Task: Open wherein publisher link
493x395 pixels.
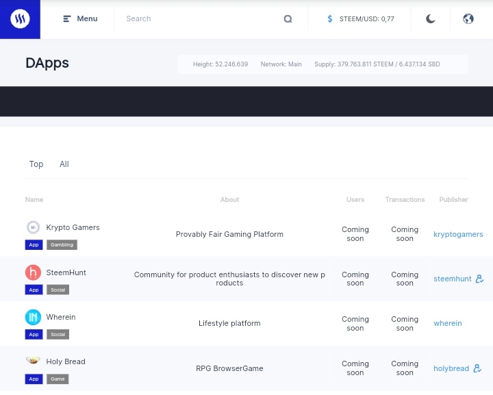Action: 448,323
